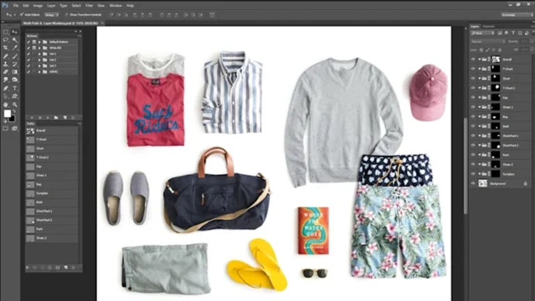This screenshot has width=535, height=301.
Task: Open the blend mode Normal dropdown
Action: point(488,41)
